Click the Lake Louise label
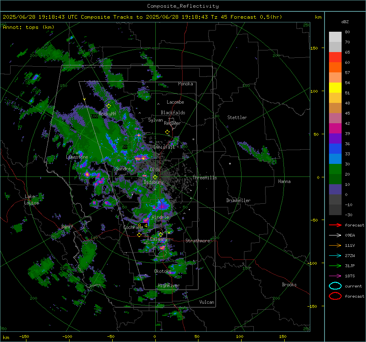 [x=31, y=200]
